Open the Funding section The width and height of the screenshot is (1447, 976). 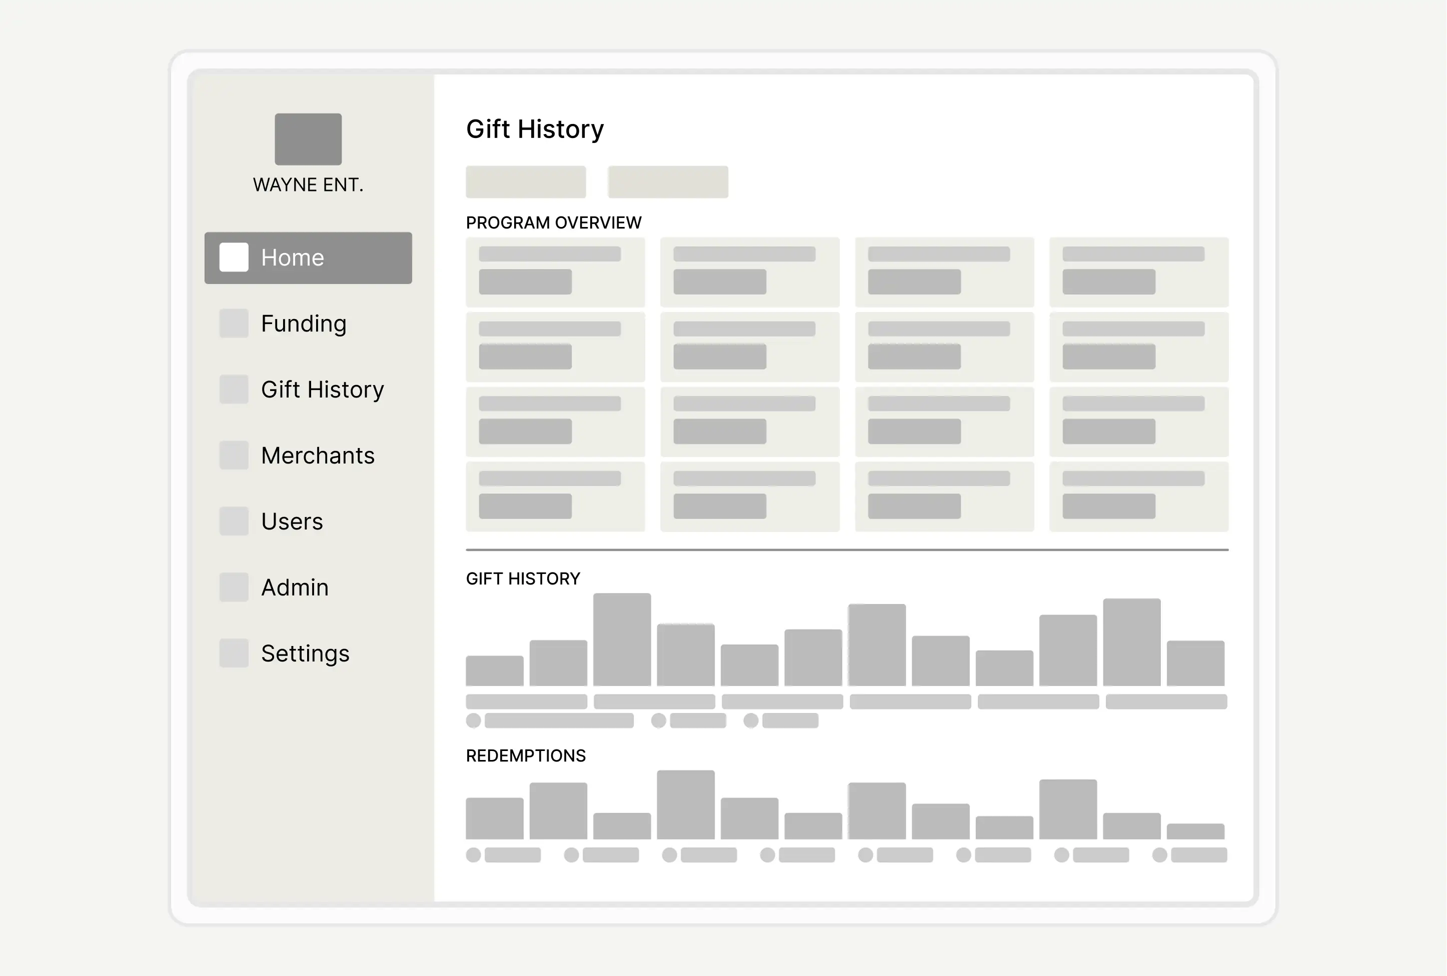tap(304, 323)
